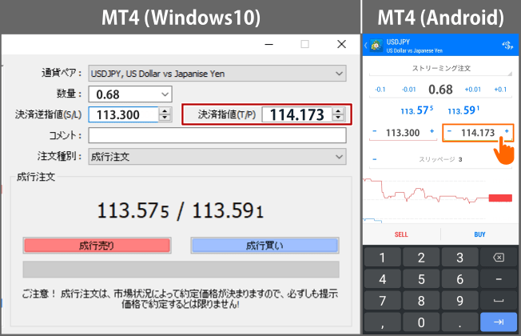
Task: Tap the blue next-field arrow key on keypad
Action: tap(499, 322)
